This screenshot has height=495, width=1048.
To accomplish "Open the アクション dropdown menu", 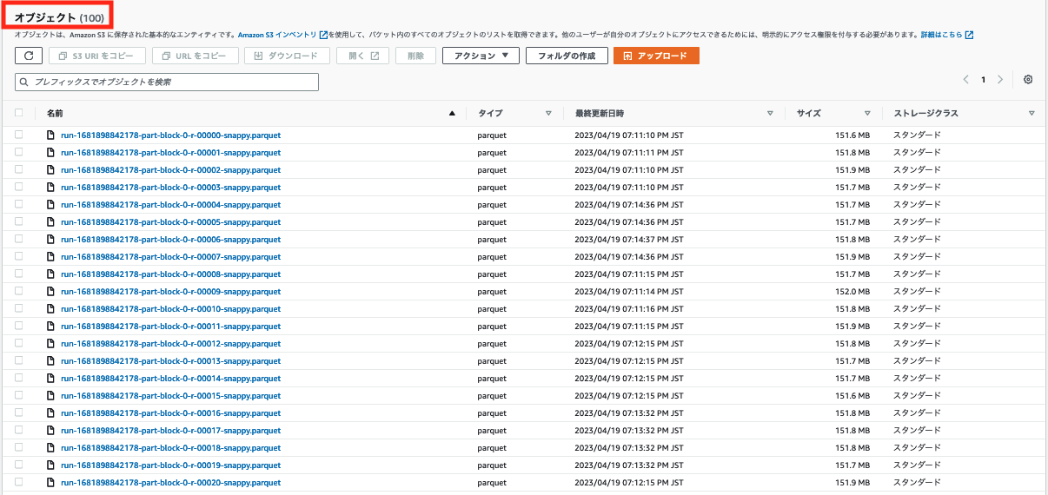I will coord(481,56).
